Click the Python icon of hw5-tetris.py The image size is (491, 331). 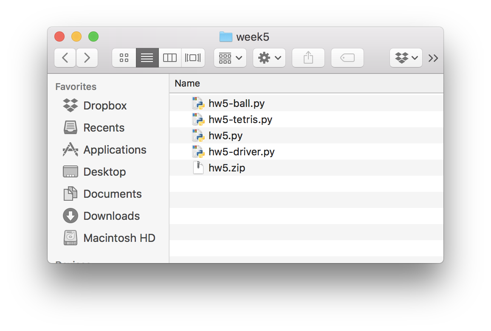198,120
